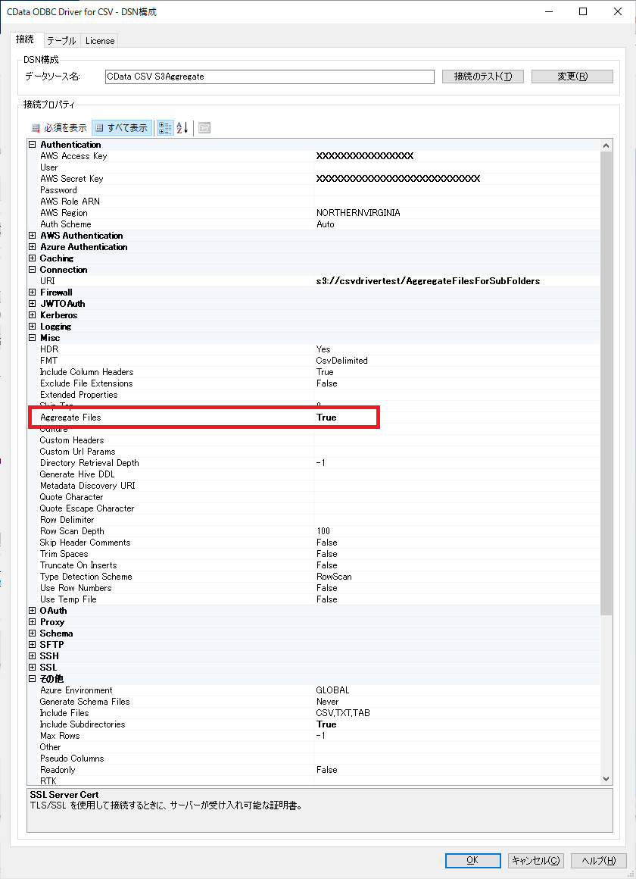Click the RowScan value of Type Detection Scheme
Viewport: 636px width, 879px height.
coord(334,577)
